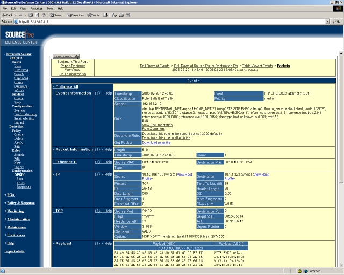The width and height of the screenshot is (344, 275).
Task: Open the Tools menu
Action: tap(49, 9)
